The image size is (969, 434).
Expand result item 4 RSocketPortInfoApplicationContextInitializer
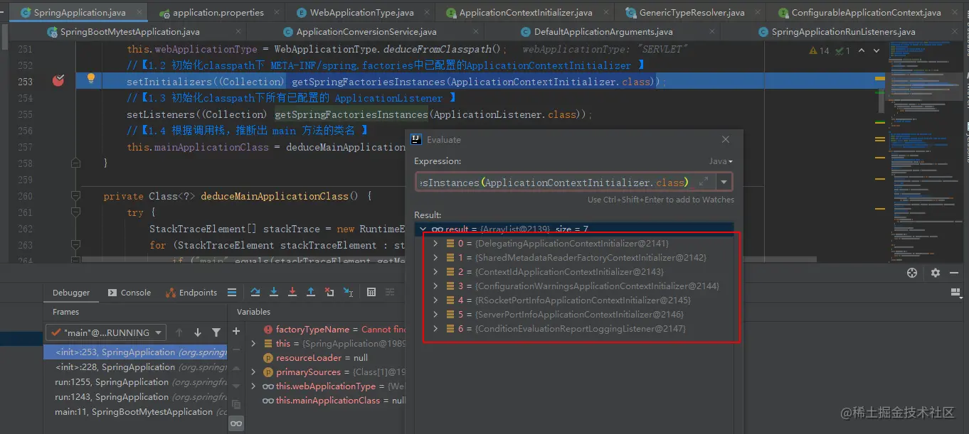435,300
